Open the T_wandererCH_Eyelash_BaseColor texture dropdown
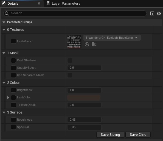The image size is (163, 141). (112, 38)
